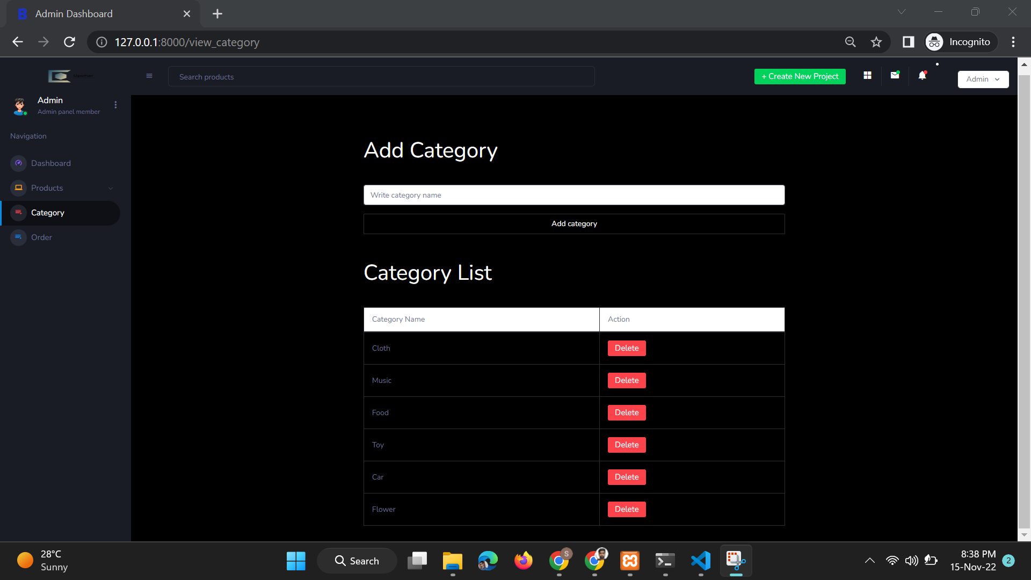1031x580 pixels.
Task: Expand the Products submenu chevron
Action: coord(111,188)
